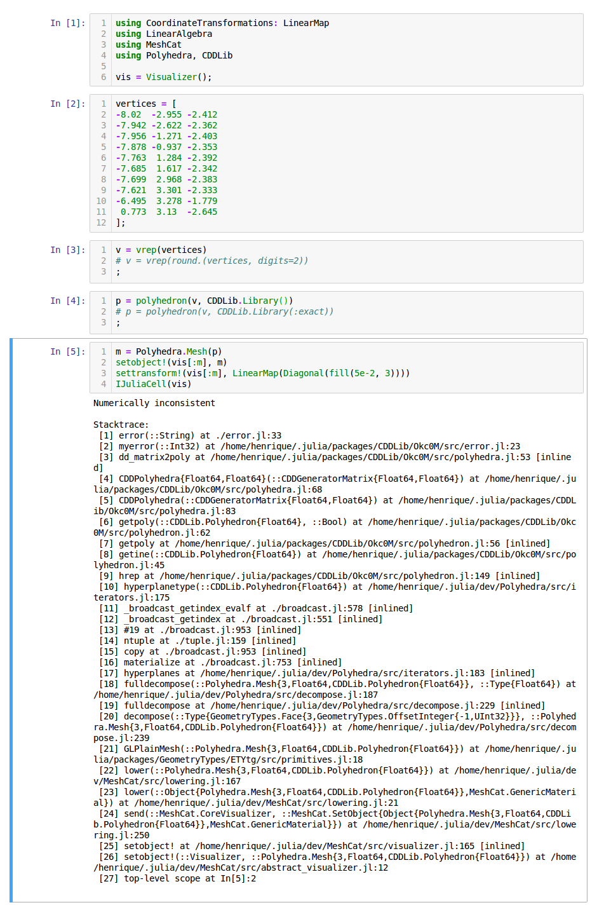
Task: Click stack frame [13] #19 at broadcast.jl:953
Action: [x=200, y=630]
